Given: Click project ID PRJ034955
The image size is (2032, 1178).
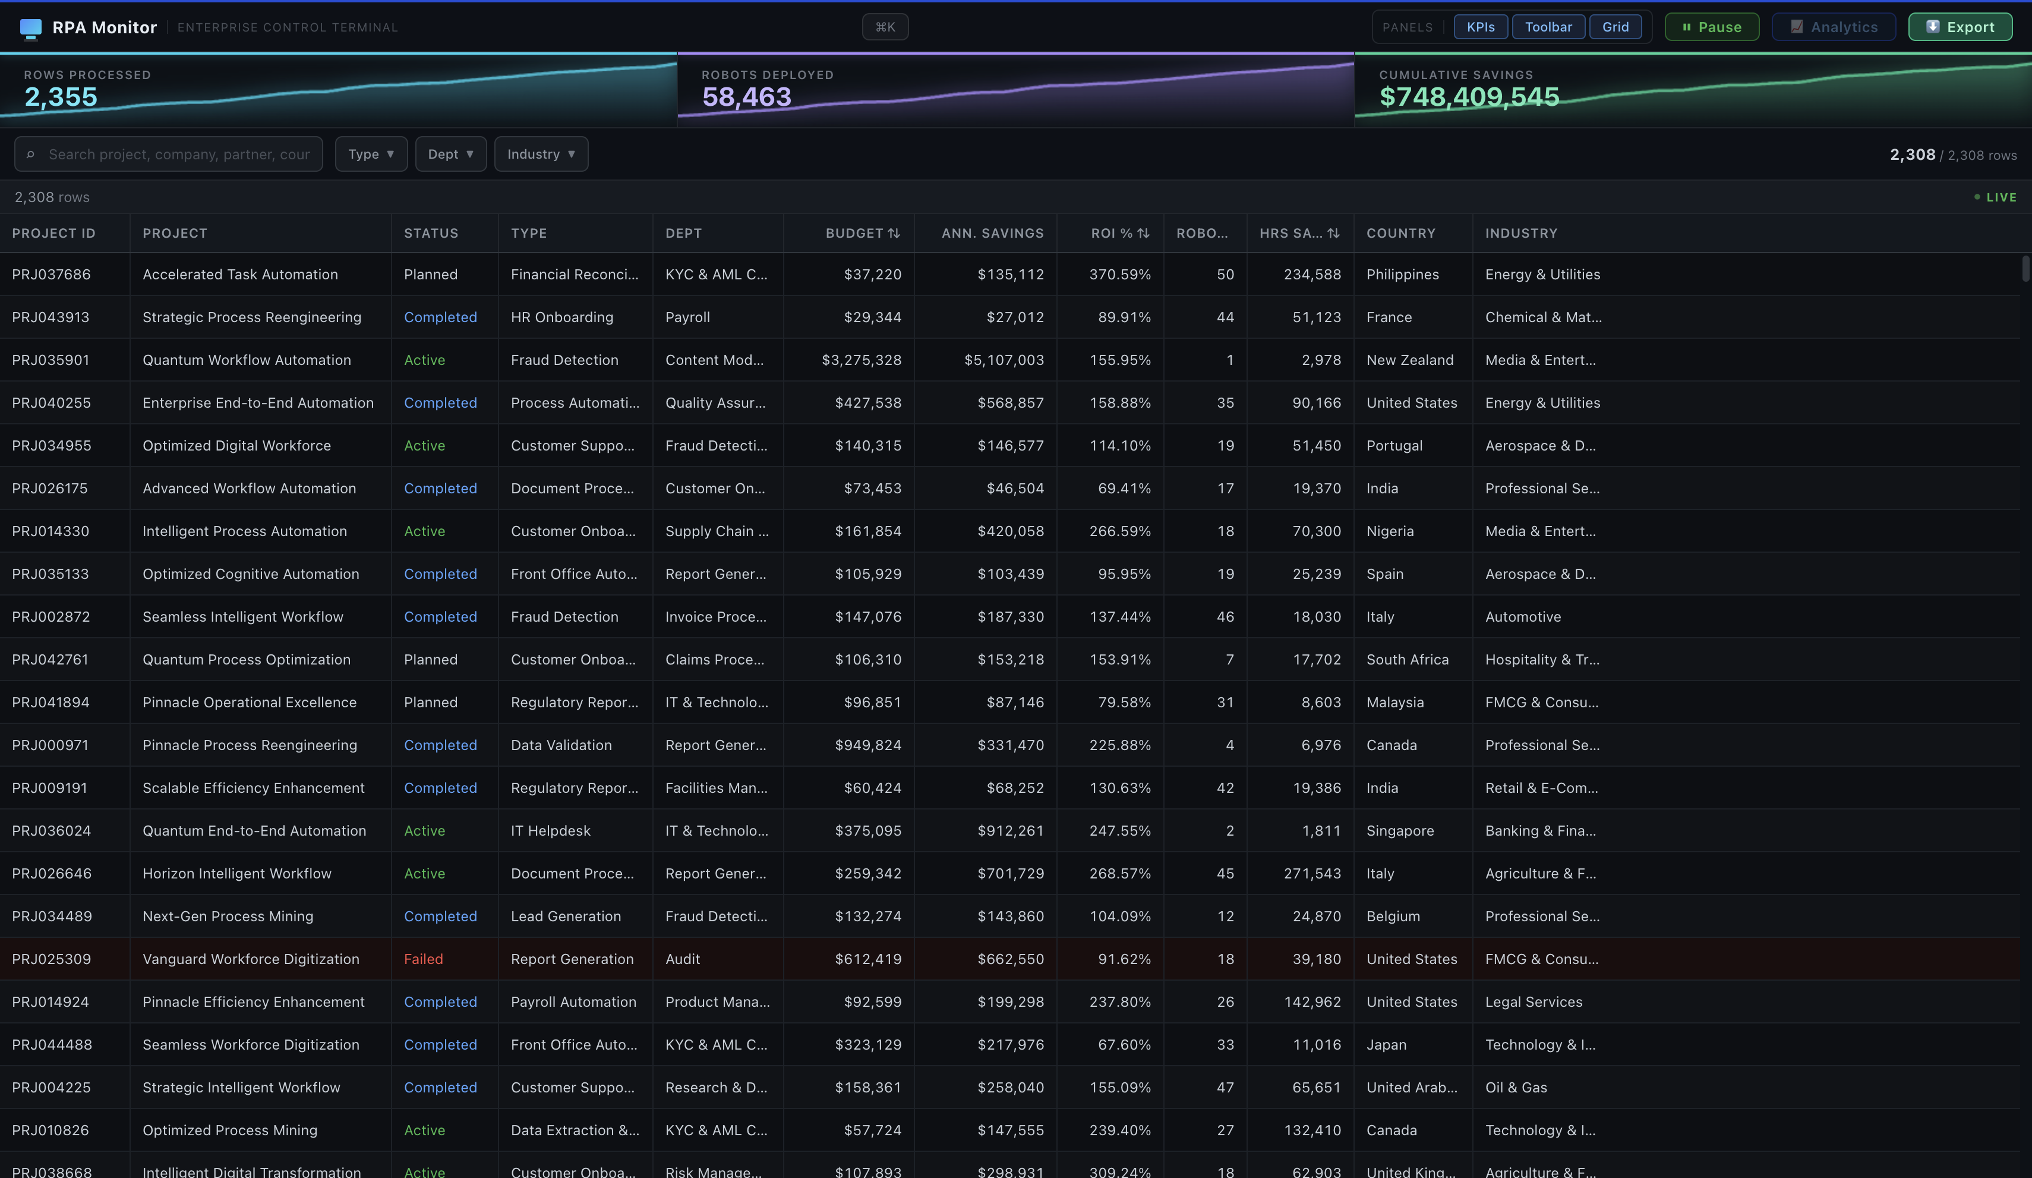Looking at the screenshot, I should [x=52, y=445].
